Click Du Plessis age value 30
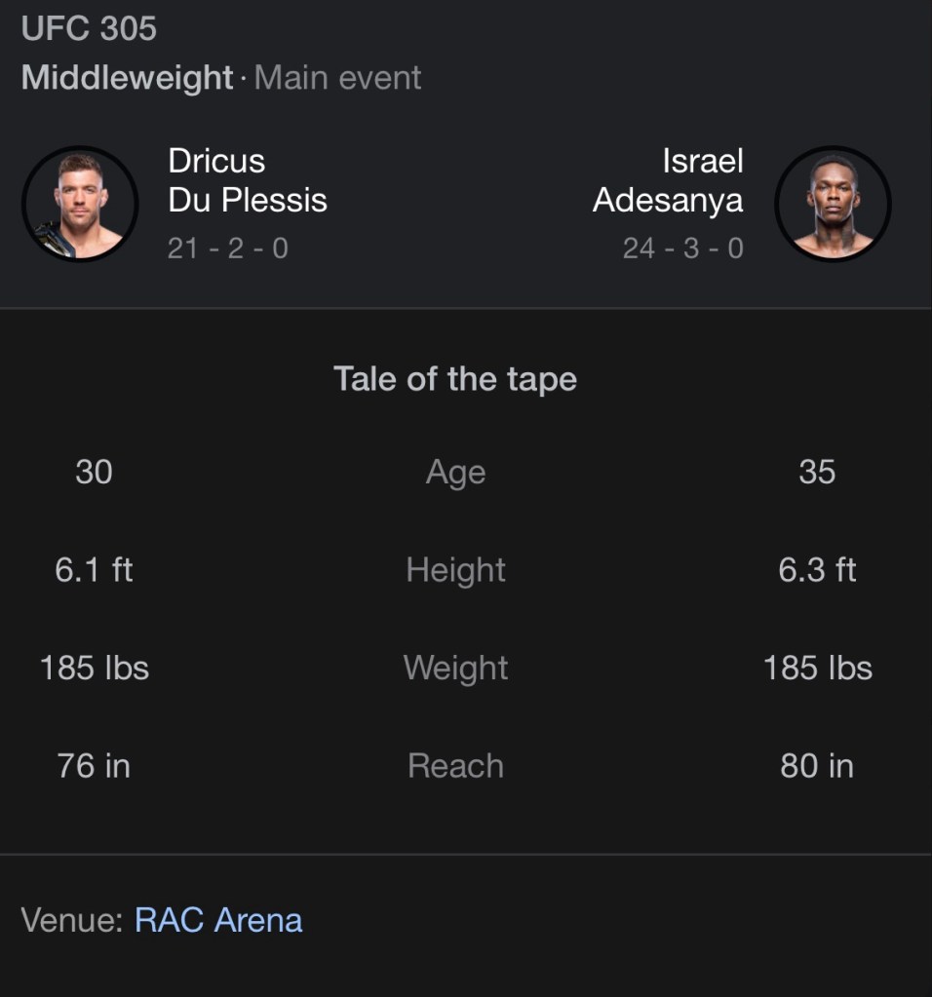This screenshot has height=997, width=932. (x=94, y=472)
